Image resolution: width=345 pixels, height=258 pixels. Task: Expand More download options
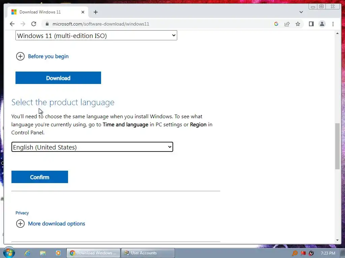pyautogui.click(x=51, y=223)
